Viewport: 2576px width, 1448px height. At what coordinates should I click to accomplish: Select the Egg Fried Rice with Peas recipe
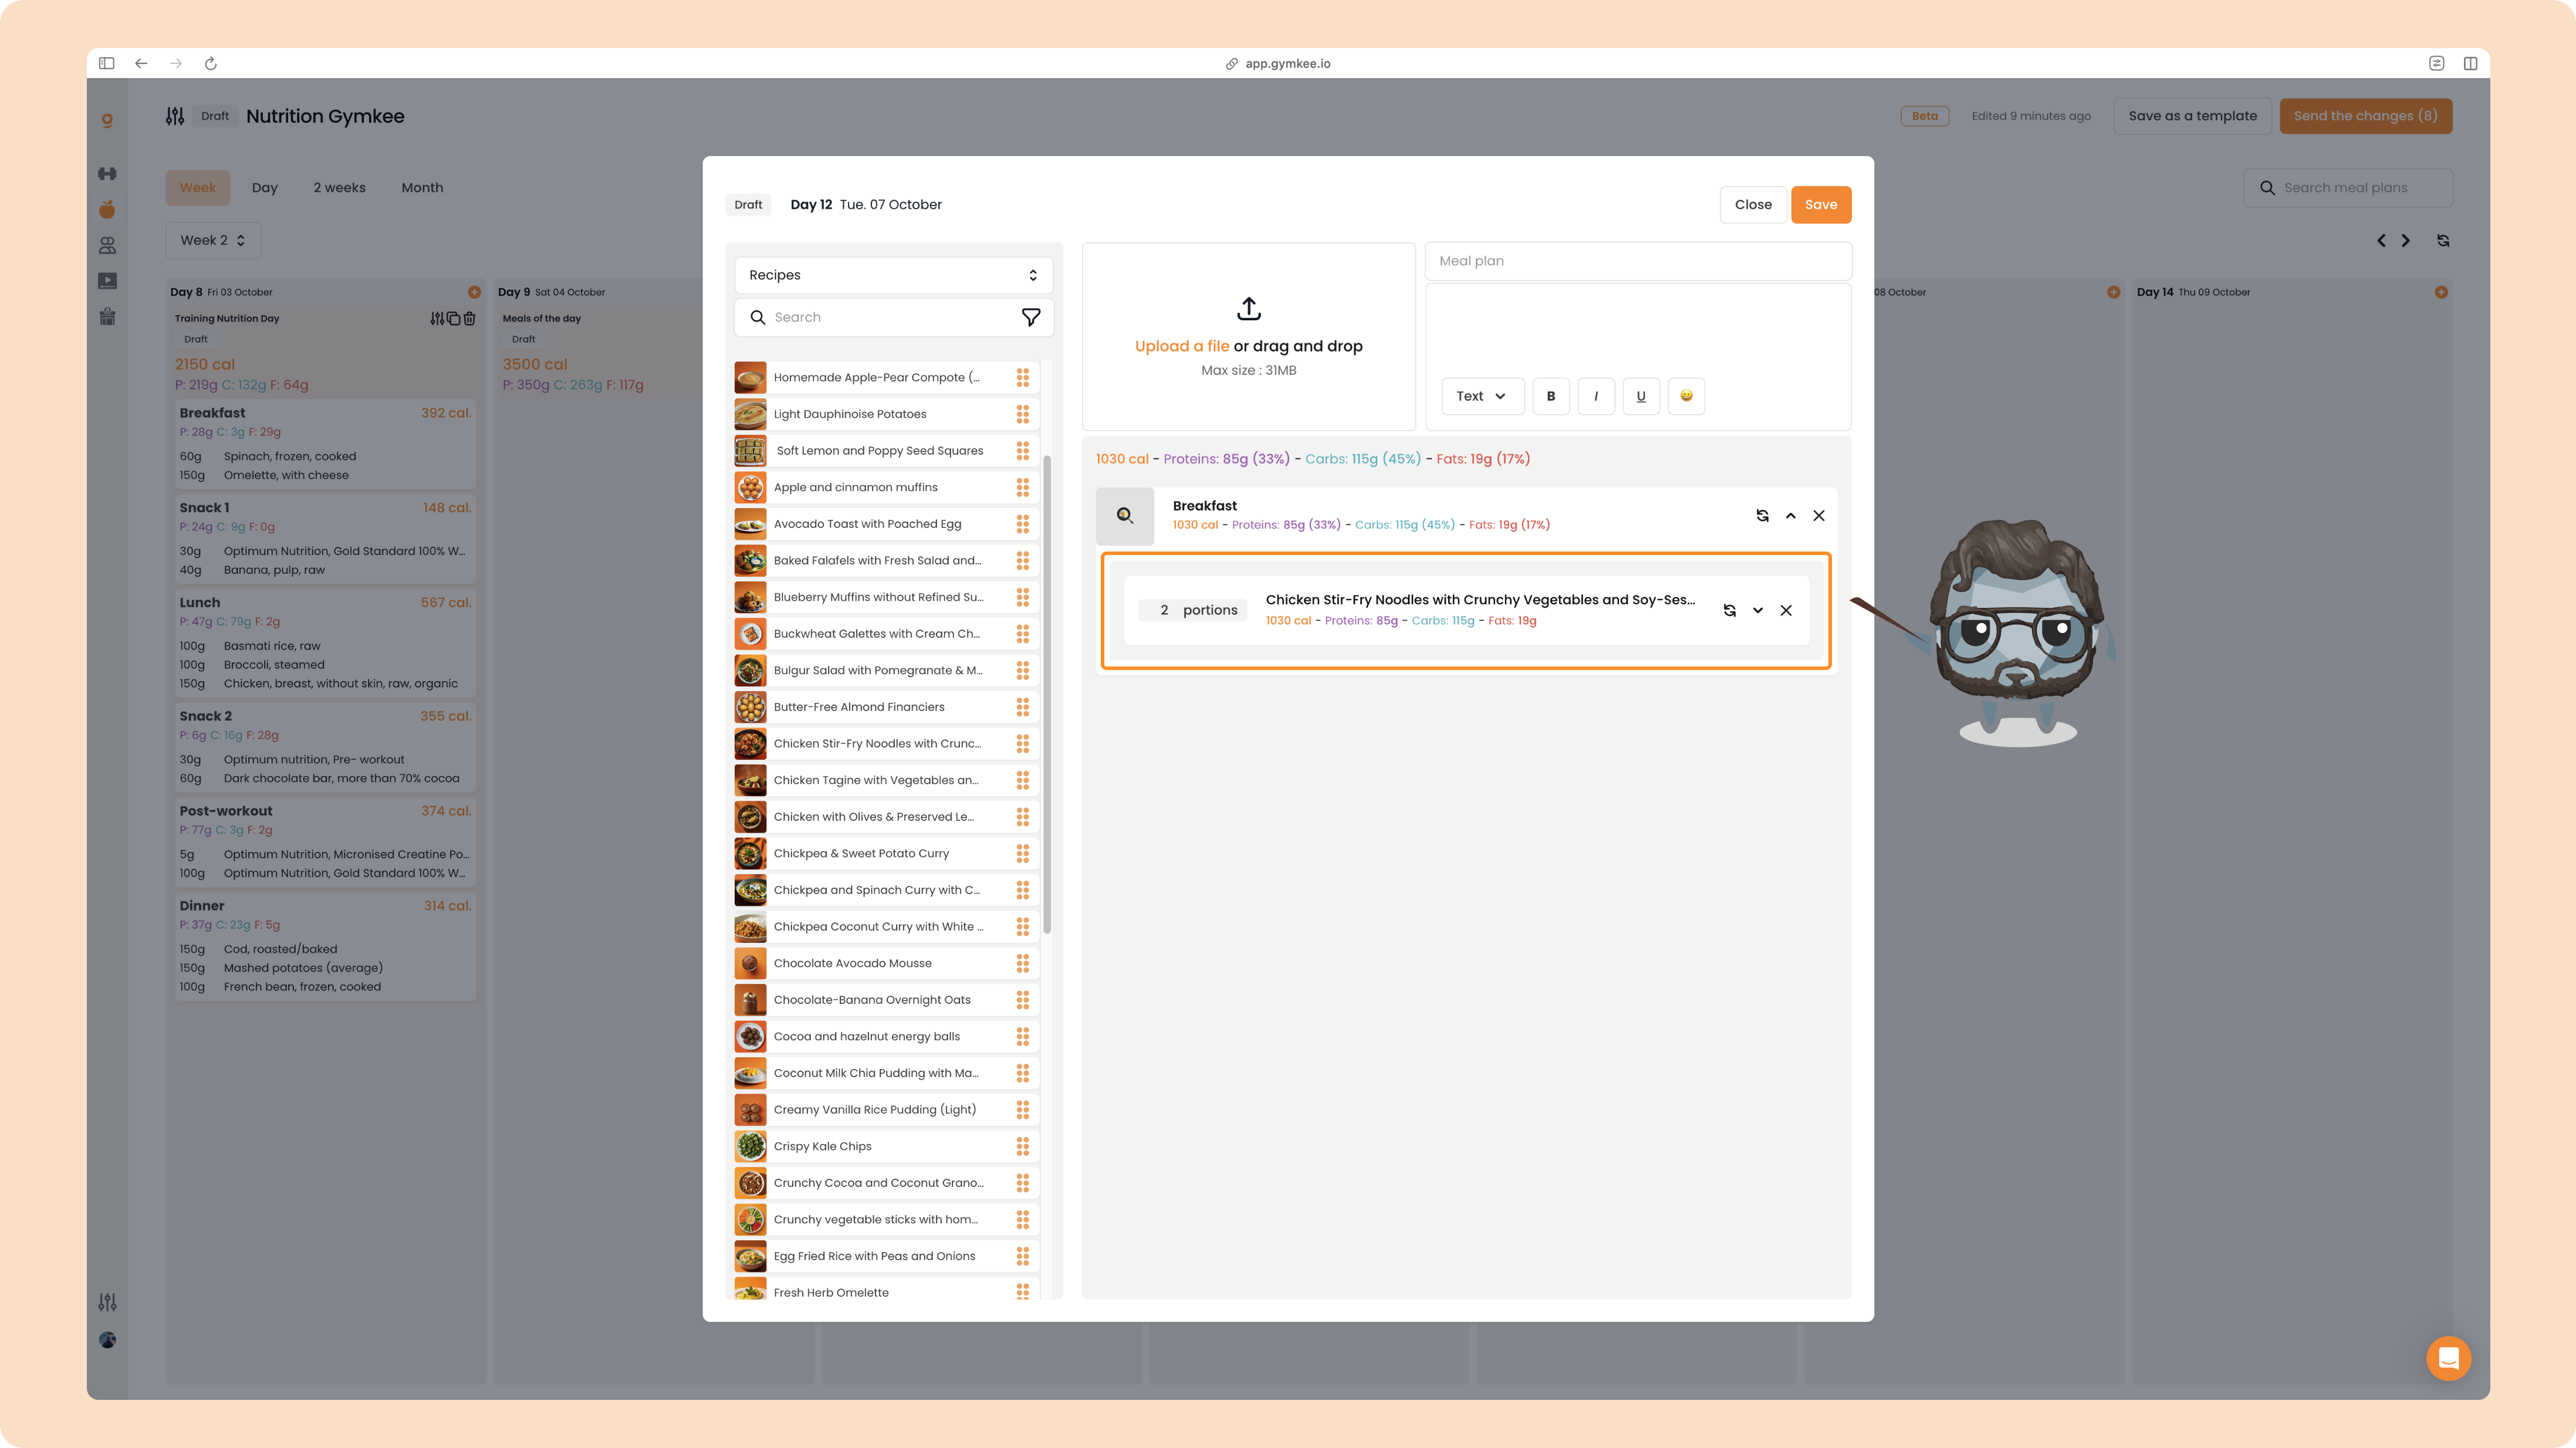click(886, 1256)
